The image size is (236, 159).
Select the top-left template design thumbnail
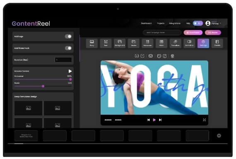point(28,108)
